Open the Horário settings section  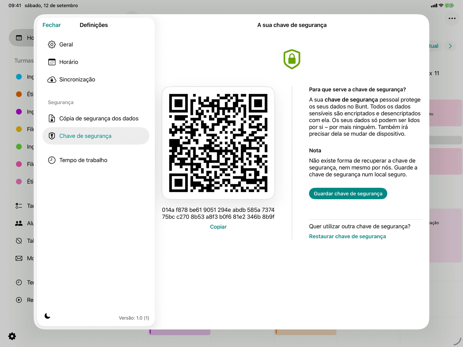coord(96,62)
